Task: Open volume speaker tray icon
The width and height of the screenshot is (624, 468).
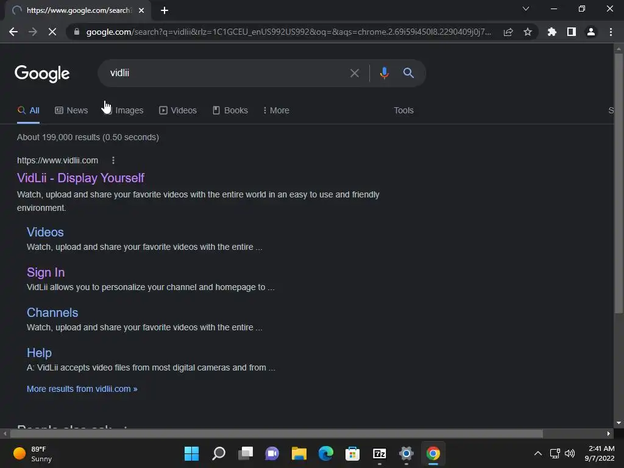Action: [x=570, y=453]
